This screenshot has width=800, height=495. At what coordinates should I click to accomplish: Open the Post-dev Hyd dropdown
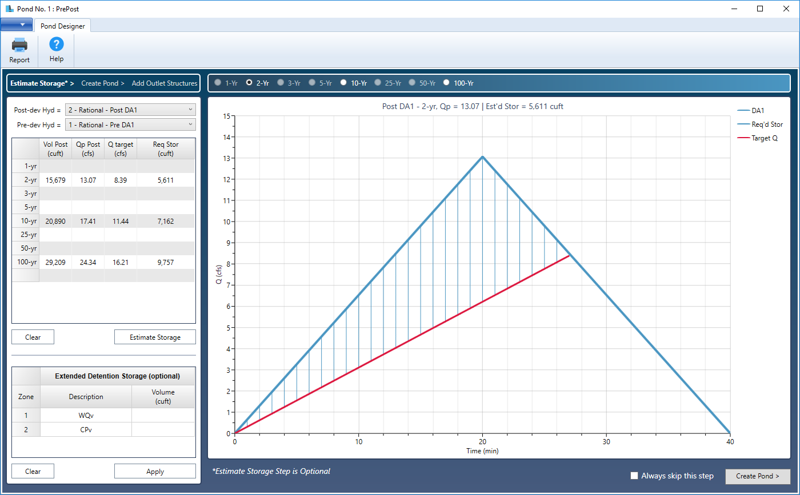coord(130,109)
